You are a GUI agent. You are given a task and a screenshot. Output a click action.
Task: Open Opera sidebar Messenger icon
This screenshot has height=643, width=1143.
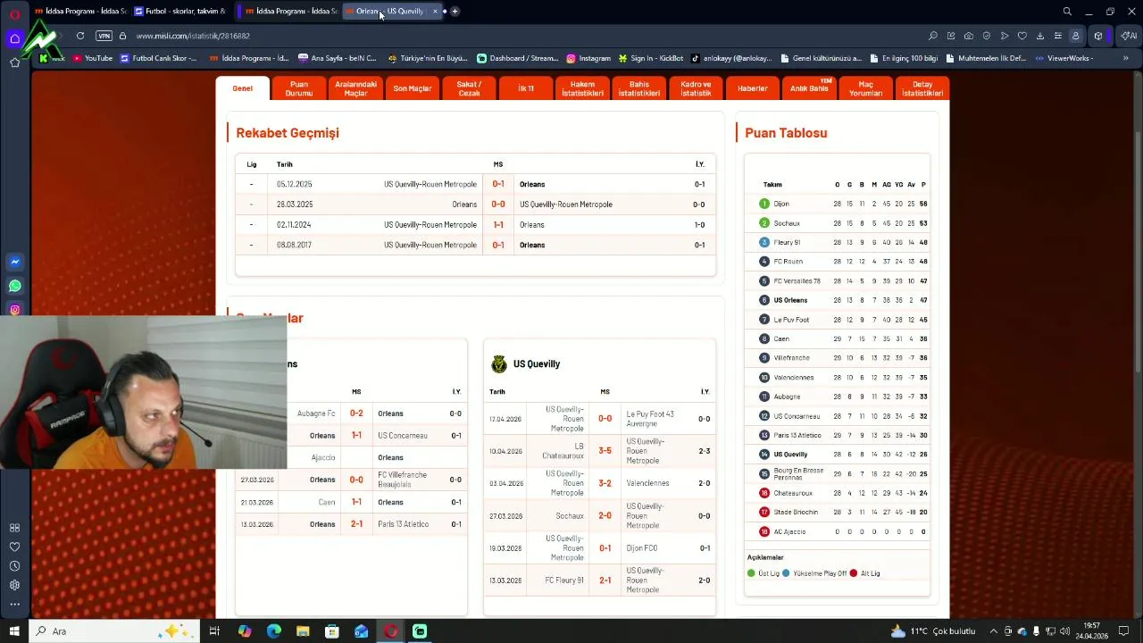[x=14, y=263]
